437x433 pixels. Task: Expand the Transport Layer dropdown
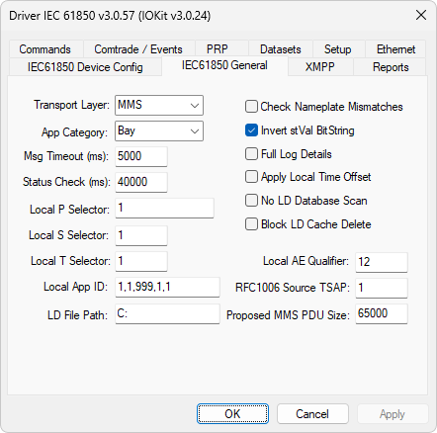pos(159,106)
